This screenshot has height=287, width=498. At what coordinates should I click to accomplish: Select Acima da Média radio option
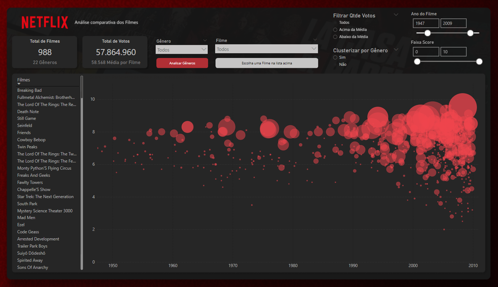pos(335,30)
